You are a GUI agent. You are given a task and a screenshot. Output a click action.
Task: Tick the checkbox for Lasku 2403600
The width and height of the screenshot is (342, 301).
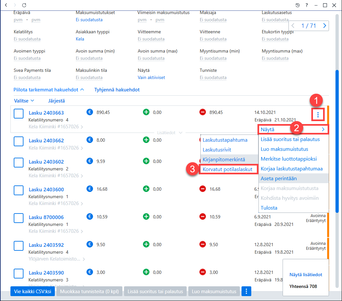pyautogui.click(x=19, y=190)
